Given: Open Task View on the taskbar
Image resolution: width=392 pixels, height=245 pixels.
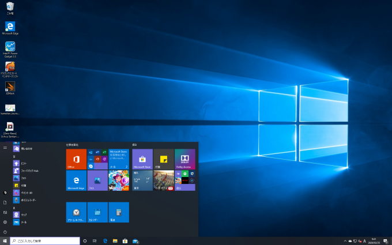Looking at the screenshot, I should (x=95, y=241).
